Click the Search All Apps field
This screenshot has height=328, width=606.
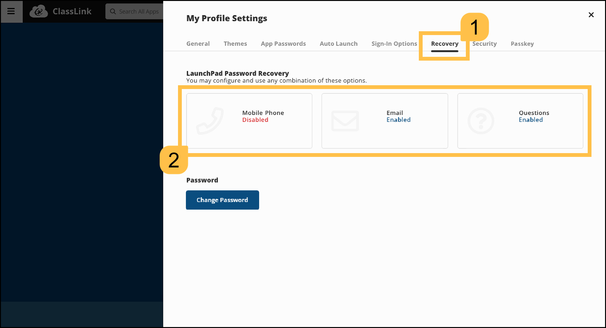[x=135, y=11]
